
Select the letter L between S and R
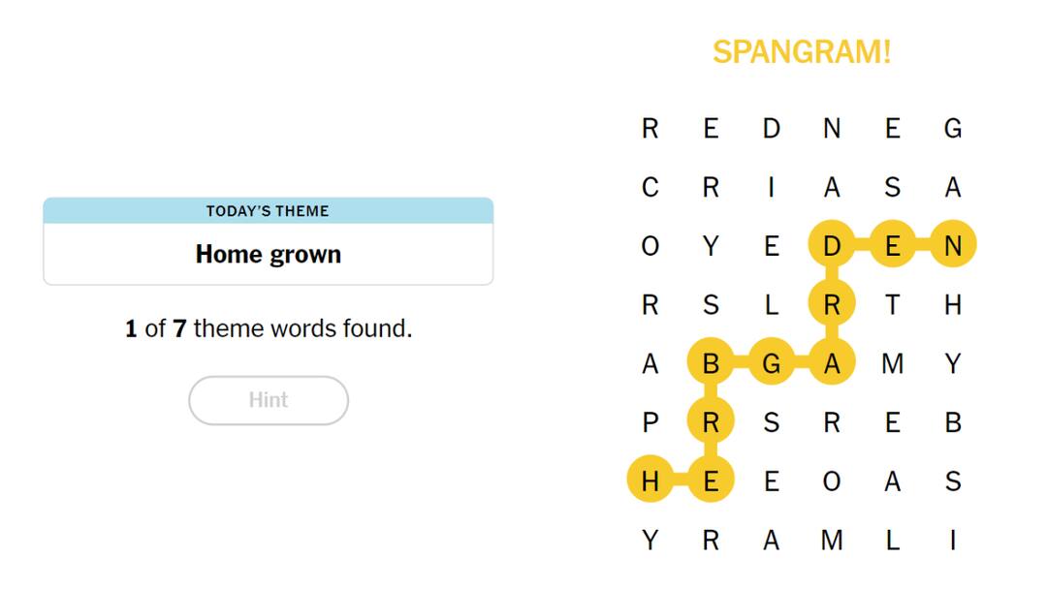click(x=772, y=305)
